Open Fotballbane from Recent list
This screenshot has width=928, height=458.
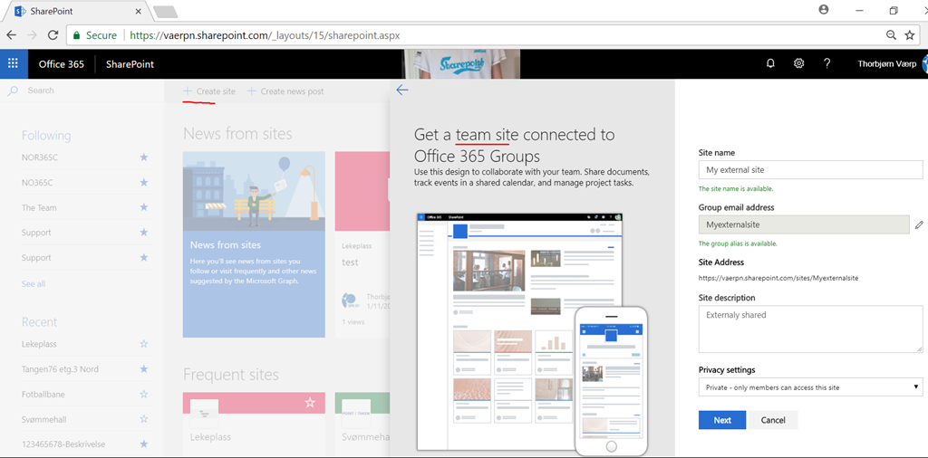click(x=43, y=394)
